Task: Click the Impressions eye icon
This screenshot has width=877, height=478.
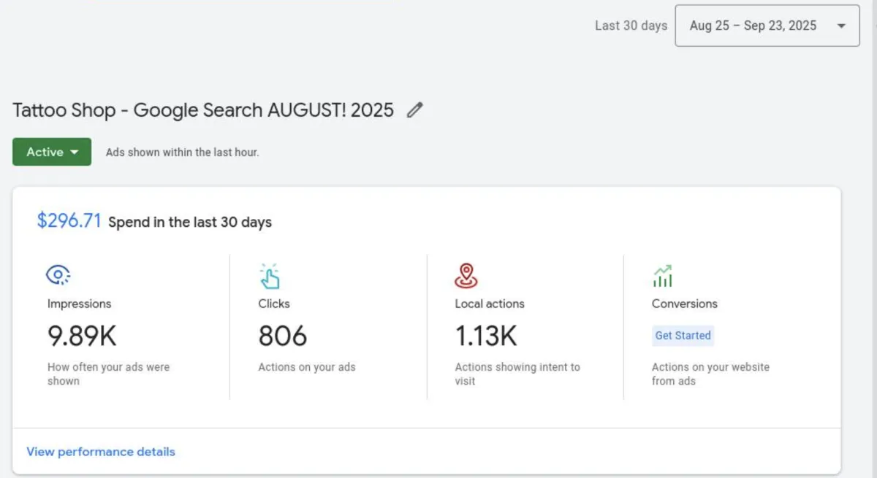Action: pyautogui.click(x=58, y=275)
